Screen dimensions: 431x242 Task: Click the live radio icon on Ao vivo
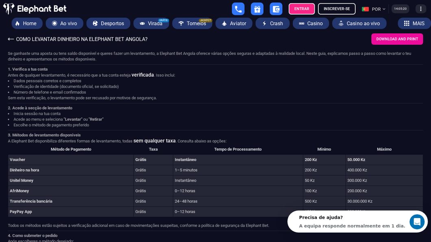(x=54, y=23)
